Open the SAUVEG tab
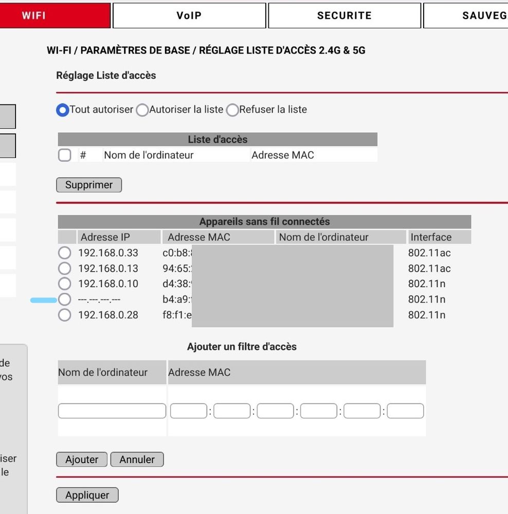This screenshot has width=508, height=514. click(465, 15)
